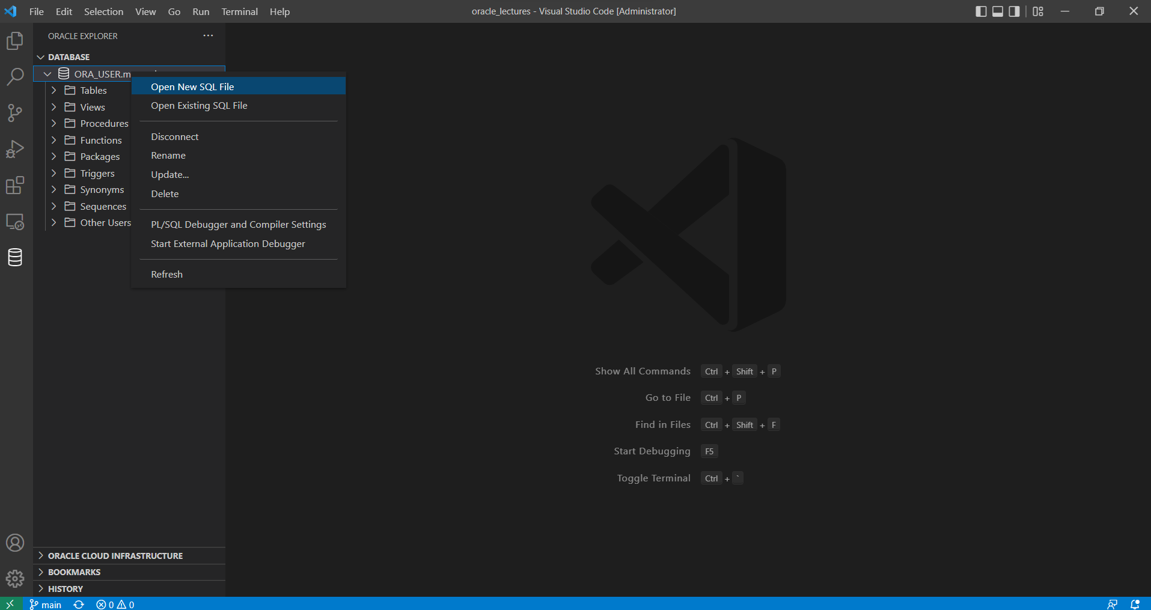Toggle primary side bar layout icon
Viewport: 1151px width, 610px height.
click(x=981, y=11)
